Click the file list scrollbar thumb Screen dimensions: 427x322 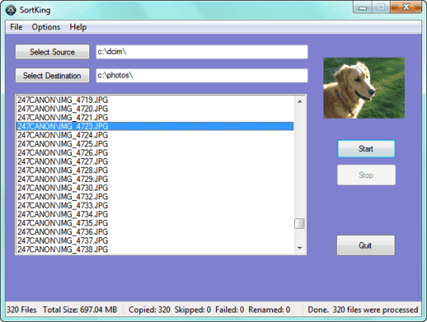300,223
